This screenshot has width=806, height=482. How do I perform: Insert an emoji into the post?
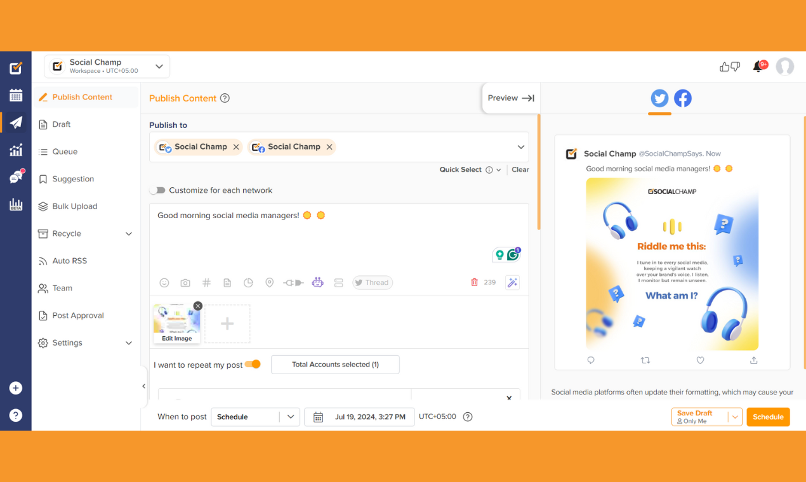click(164, 282)
